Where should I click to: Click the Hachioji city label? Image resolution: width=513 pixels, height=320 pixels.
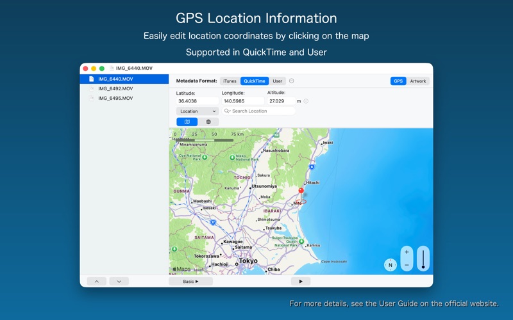[x=220, y=264]
